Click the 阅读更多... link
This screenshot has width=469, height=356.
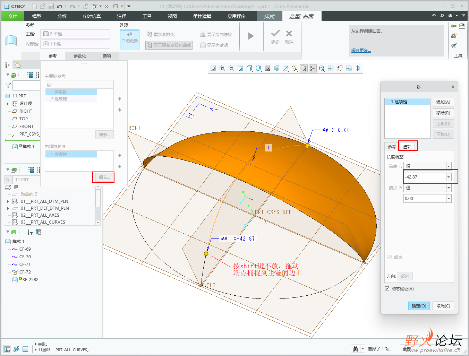(361, 51)
